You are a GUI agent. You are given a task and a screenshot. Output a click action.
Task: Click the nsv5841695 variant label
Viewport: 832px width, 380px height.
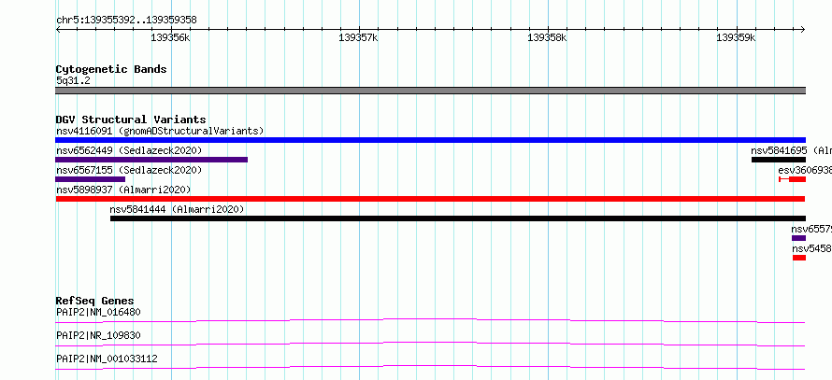(791, 150)
